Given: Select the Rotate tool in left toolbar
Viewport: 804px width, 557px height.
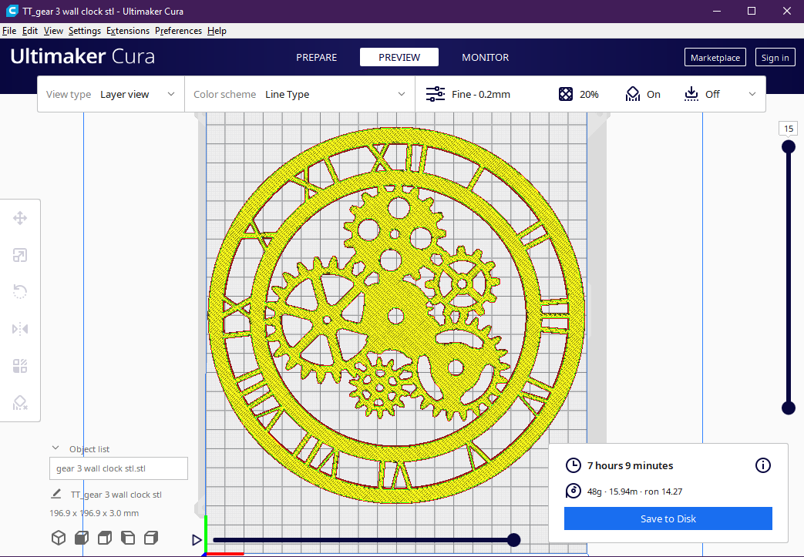Looking at the screenshot, I should point(20,292).
